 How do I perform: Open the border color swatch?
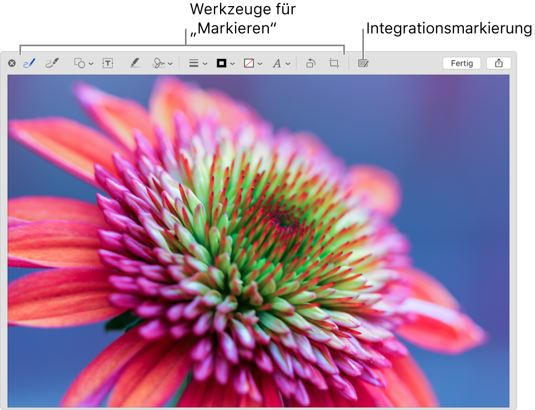(x=222, y=63)
